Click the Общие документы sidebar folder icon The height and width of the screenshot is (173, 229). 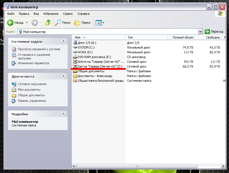coord(14,95)
